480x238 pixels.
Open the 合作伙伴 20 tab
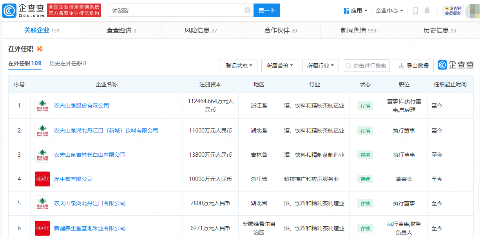coord(281,30)
